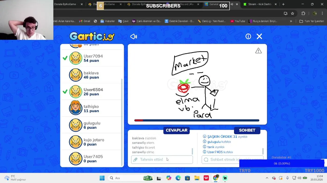Click 'tank ayrıldı' chat message
The width and height of the screenshot is (327, 183).
coord(214,147)
